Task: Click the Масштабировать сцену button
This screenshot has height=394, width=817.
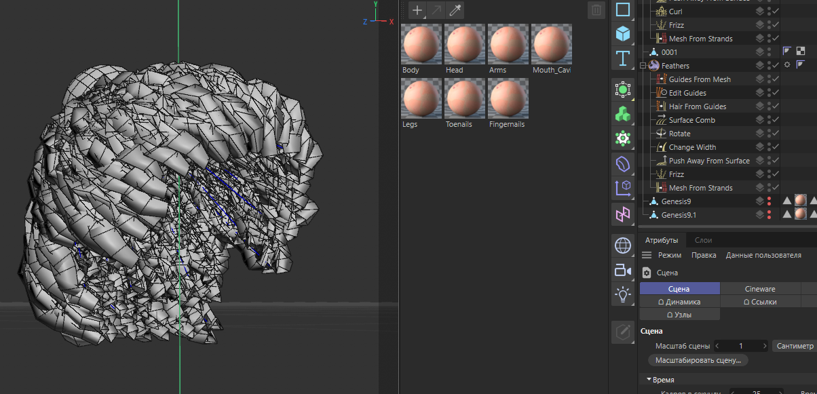Action: 698,360
